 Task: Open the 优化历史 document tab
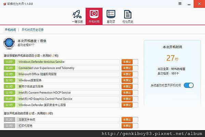pos(128,16)
